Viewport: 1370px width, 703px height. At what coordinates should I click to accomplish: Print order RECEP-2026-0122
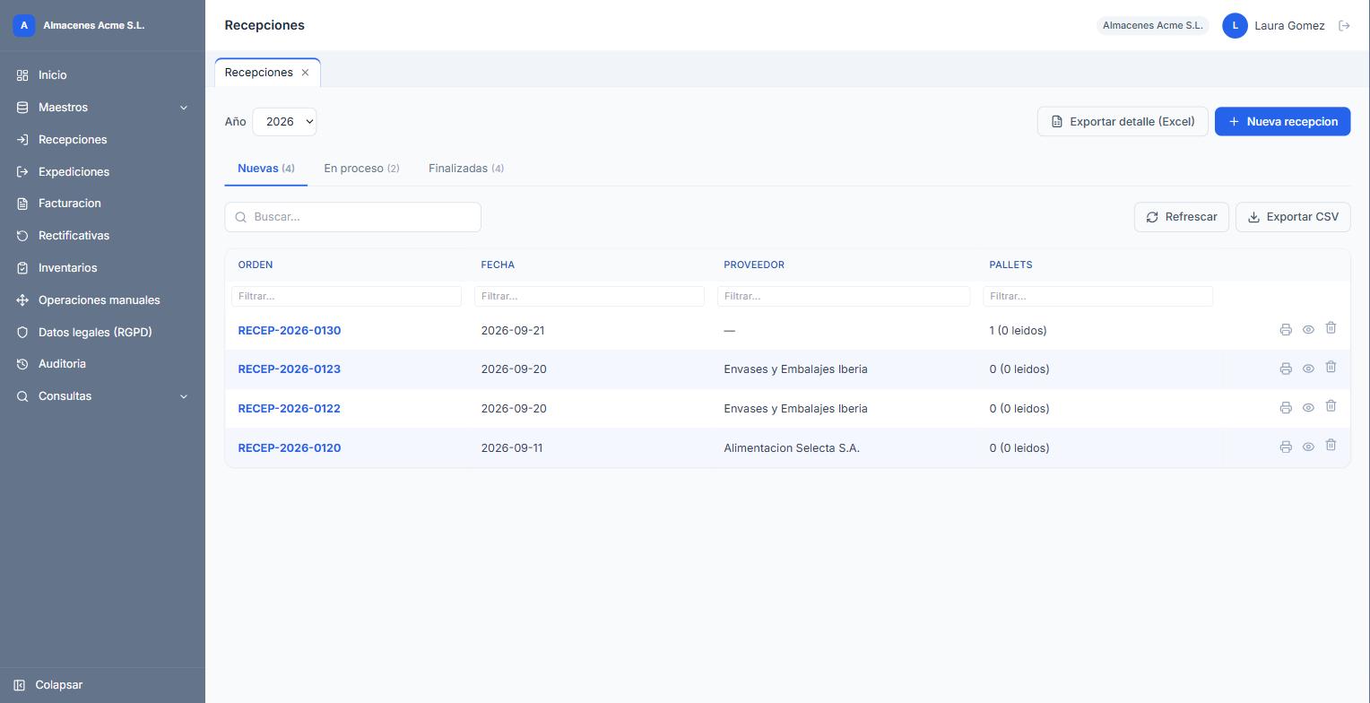coord(1286,408)
